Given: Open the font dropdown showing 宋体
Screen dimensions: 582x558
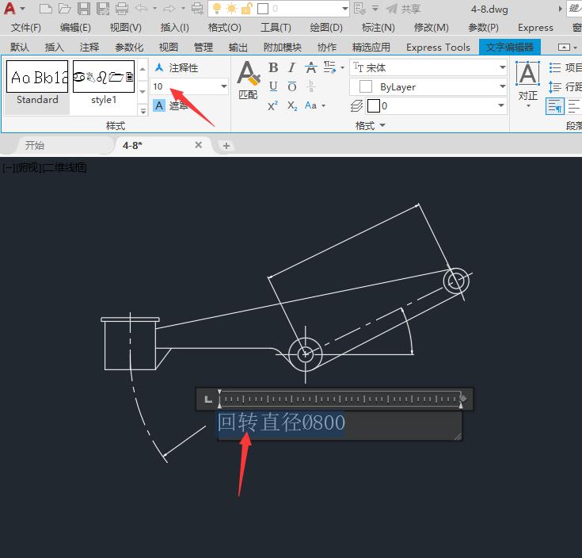Looking at the screenshot, I should 502,67.
